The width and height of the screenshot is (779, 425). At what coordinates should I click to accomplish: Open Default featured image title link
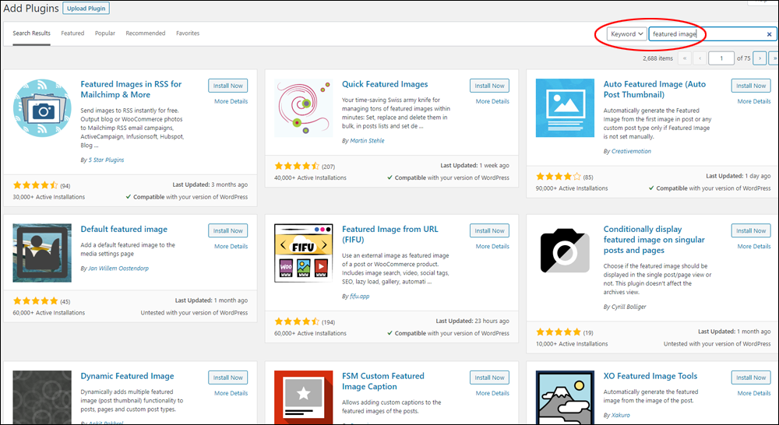pos(124,230)
